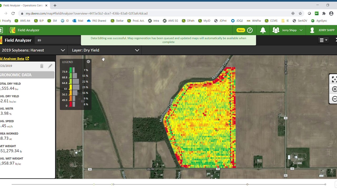
Task: Open the AMS SG bookmark
Action: point(170,21)
